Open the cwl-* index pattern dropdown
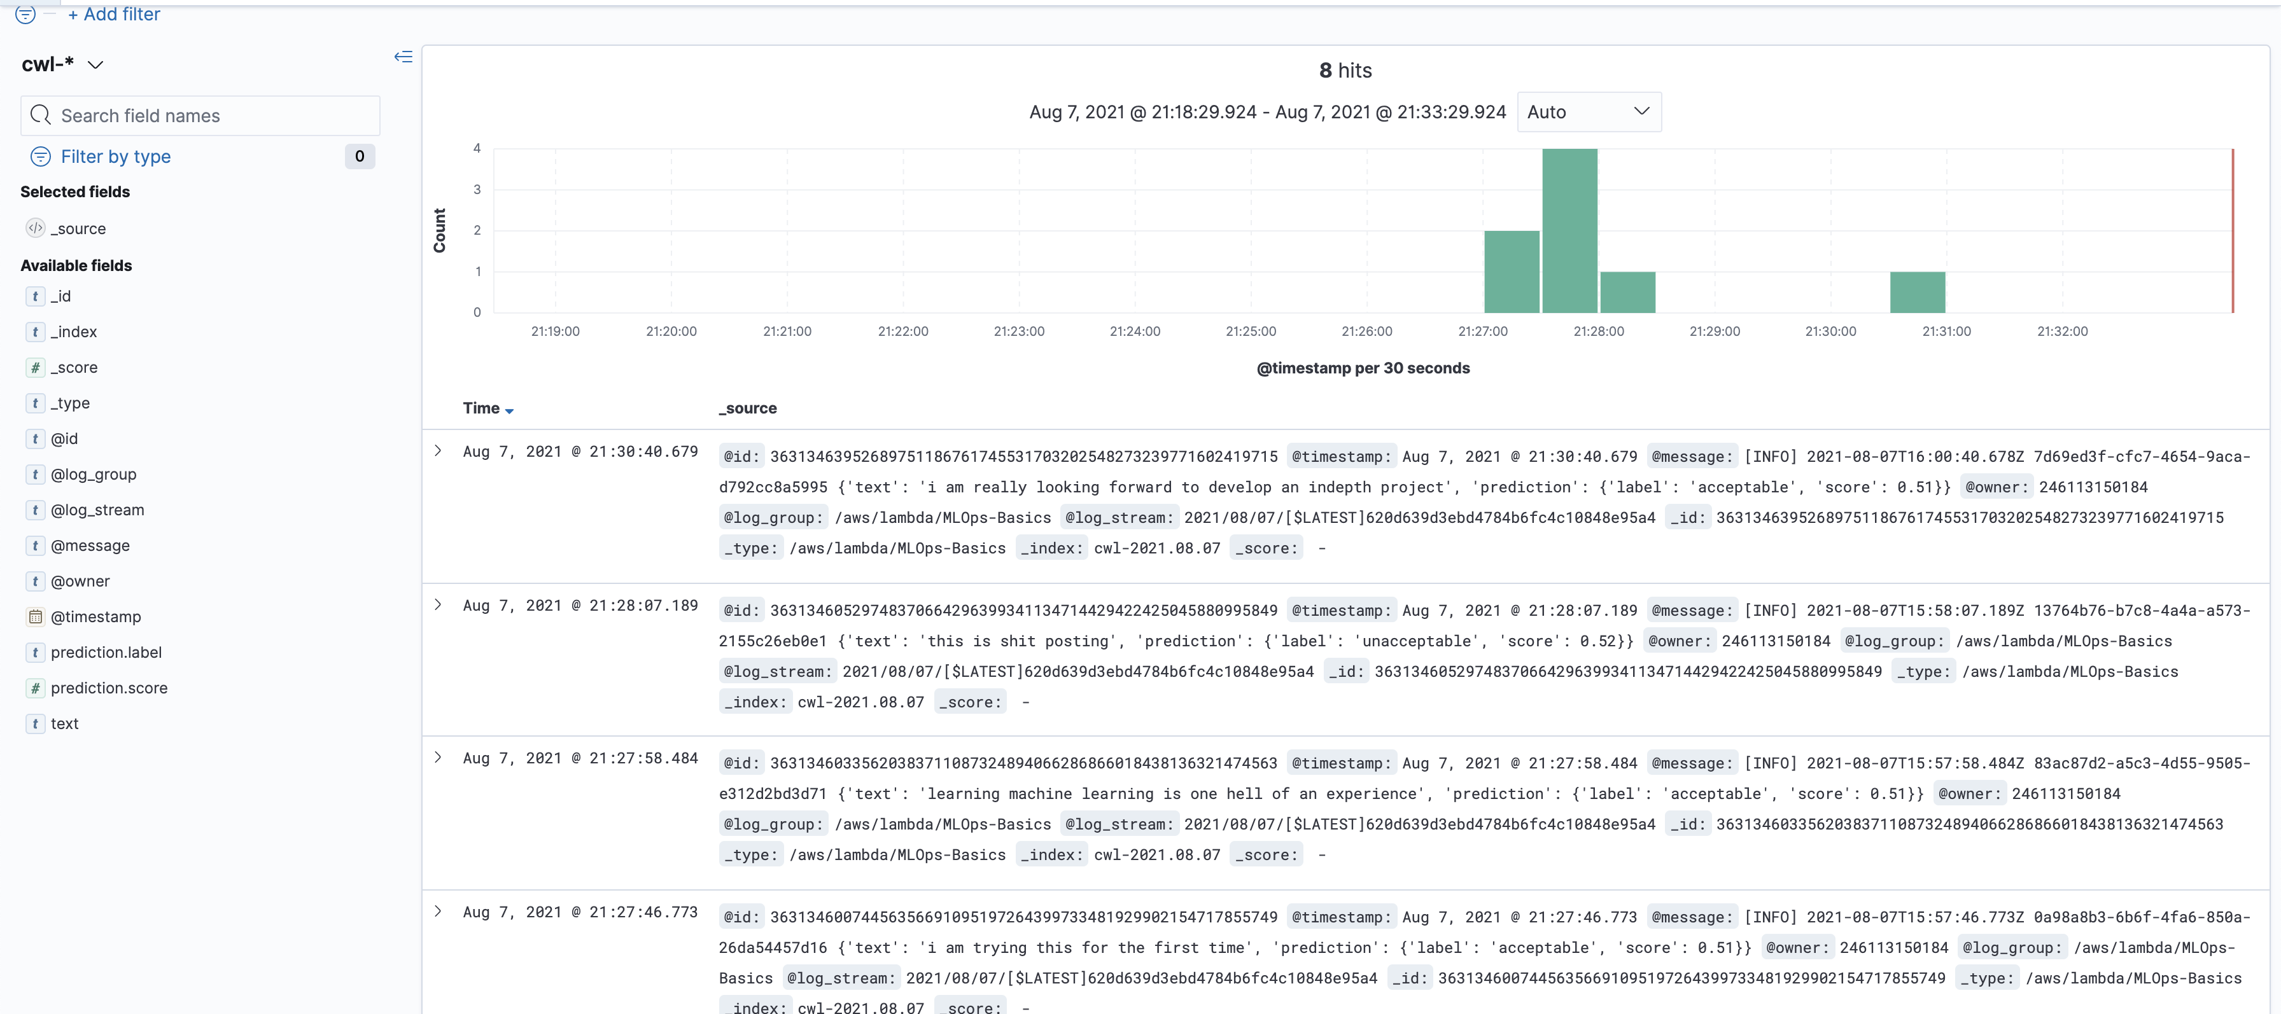The image size is (2281, 1014). point(95,65)
